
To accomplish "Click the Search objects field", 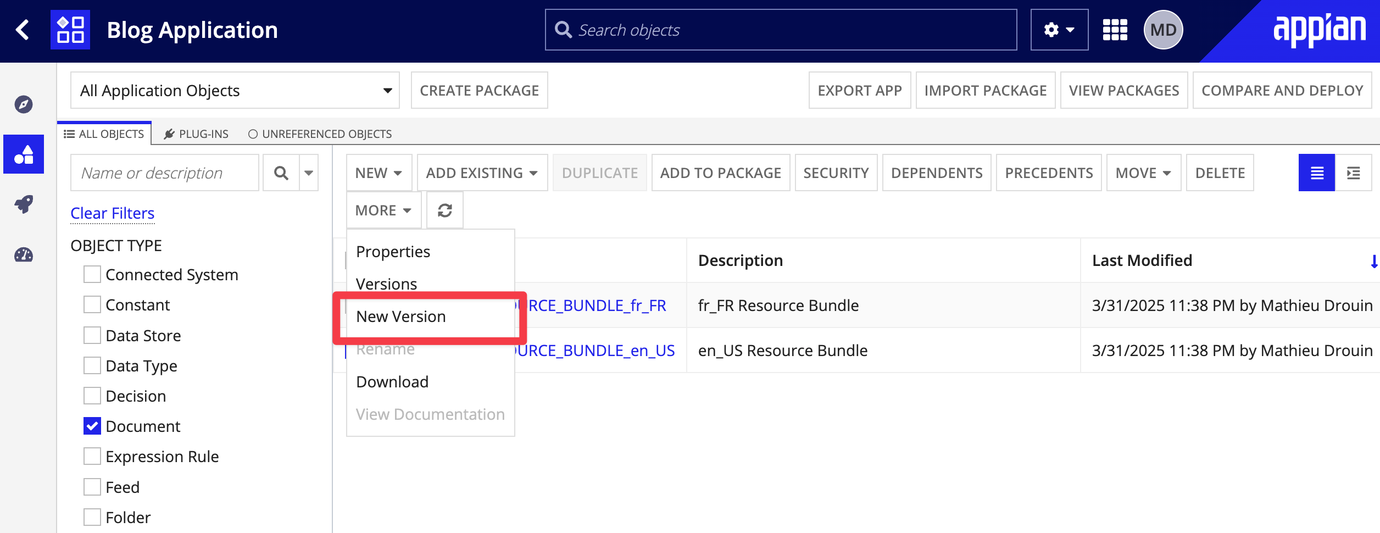I will tap(780, 30).
